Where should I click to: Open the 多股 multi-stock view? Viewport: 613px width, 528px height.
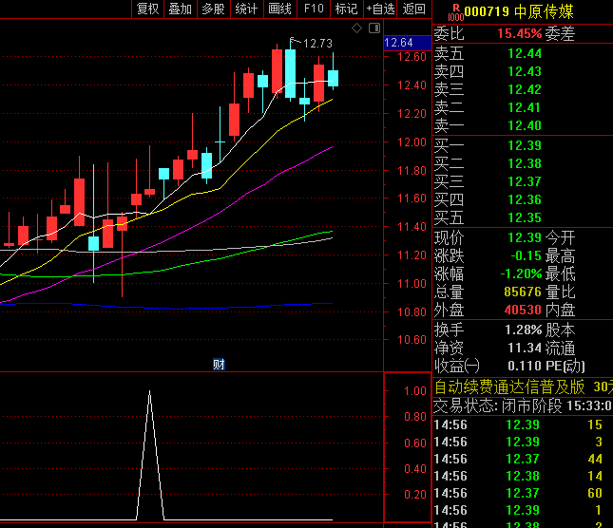[214, 9]
